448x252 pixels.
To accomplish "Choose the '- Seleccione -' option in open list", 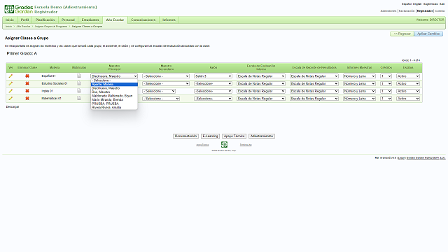I will 114,80.
